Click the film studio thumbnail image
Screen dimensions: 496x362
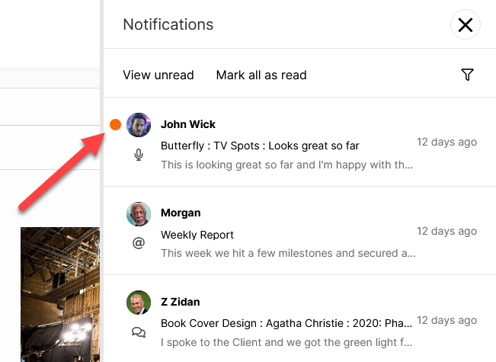[x=60, y=294]
